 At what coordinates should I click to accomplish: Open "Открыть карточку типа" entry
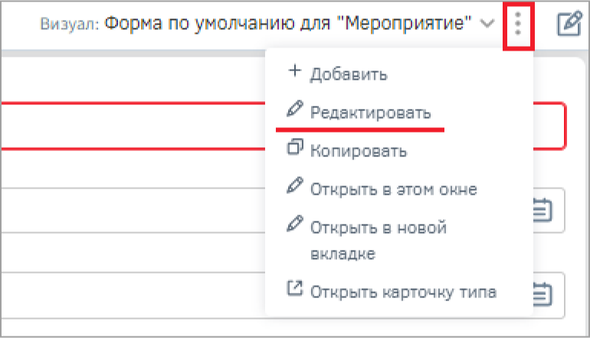point(403,292)
